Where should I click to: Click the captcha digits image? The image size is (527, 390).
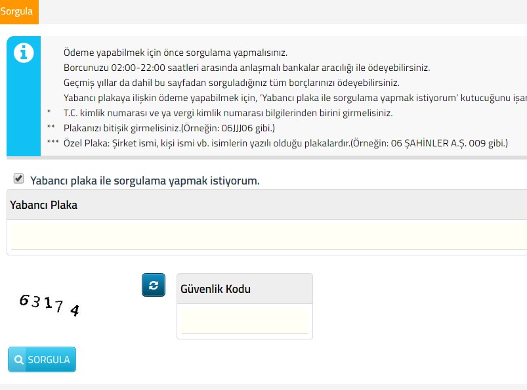[50, 305]
